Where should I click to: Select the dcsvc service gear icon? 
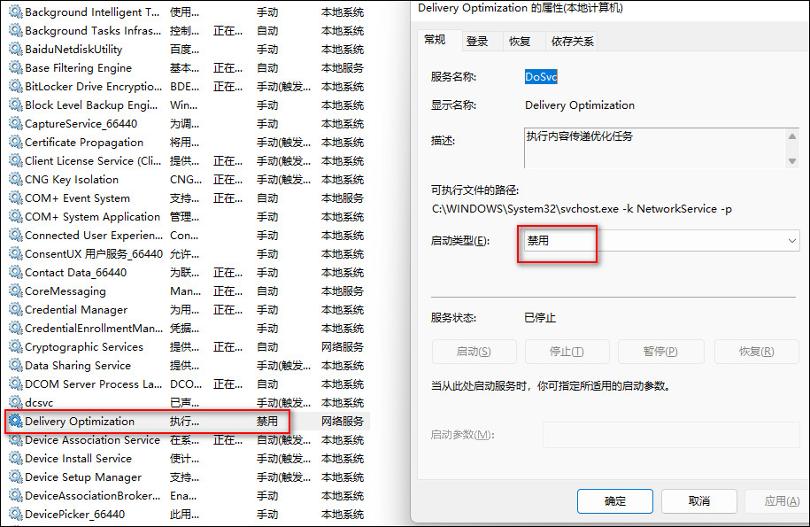coord(16,402)
